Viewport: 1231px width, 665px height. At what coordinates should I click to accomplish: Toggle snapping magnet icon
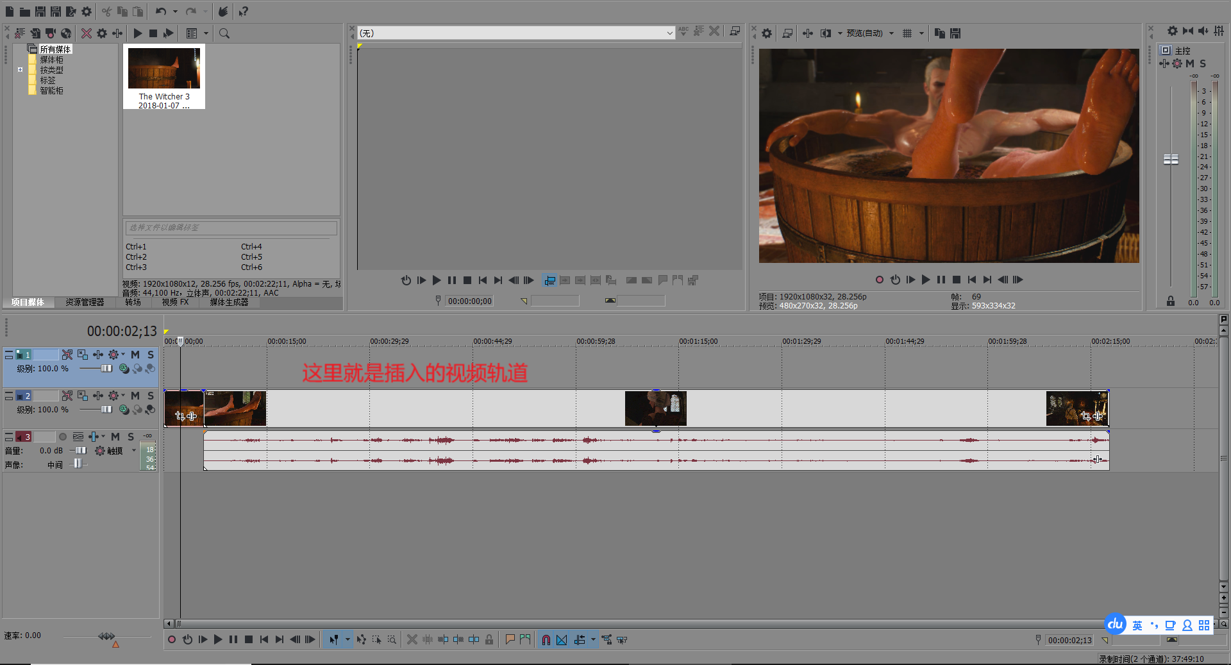pyautogui.click(x=546, y=639)
